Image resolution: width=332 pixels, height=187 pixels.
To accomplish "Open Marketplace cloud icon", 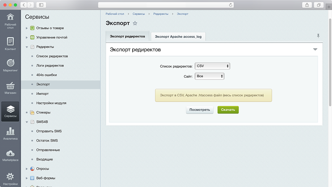I will point(10,155).
